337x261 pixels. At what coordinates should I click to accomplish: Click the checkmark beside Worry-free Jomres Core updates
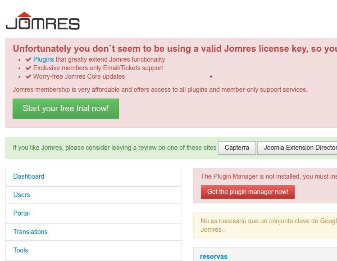pos(28,76)
